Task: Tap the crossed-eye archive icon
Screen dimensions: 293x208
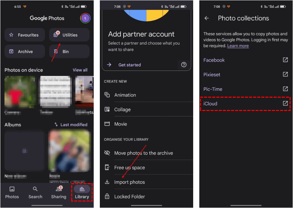Action: pos(107,153)
